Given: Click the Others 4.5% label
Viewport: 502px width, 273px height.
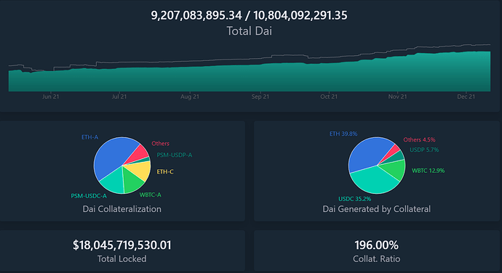Looking at the screenshot, I should point(419,139).
